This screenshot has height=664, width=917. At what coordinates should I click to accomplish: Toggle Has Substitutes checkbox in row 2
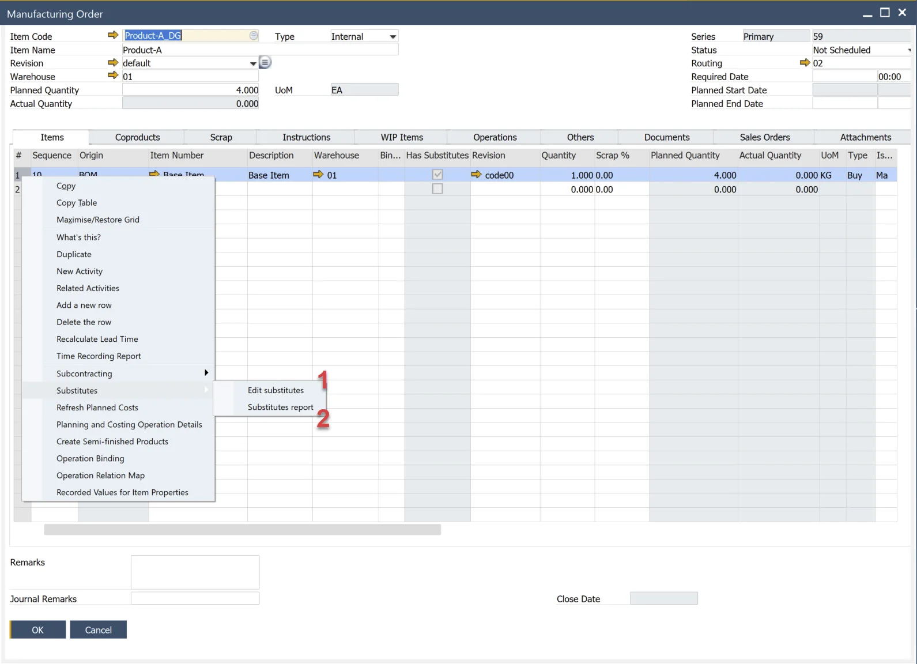[437, 188]
